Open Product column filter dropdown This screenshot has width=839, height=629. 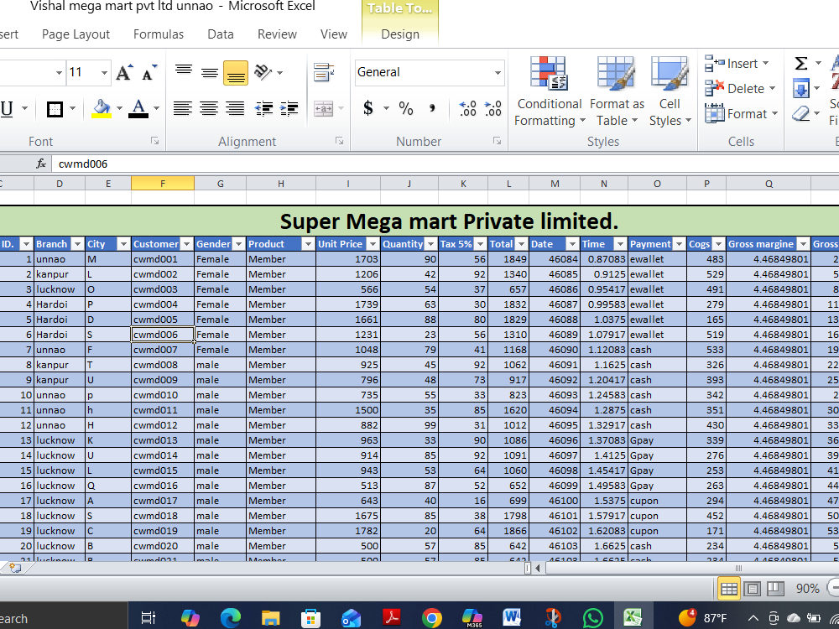[x=308, y=244]
